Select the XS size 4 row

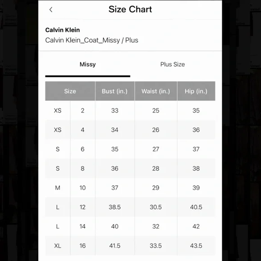[x=130, y=130]
